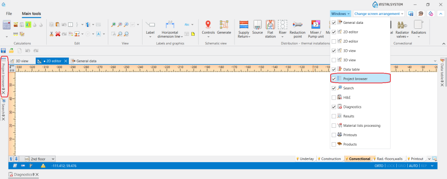This screenshot has width=447, height=179.
Task: Open the Windows dropdown button
Action: coord(341,14)
